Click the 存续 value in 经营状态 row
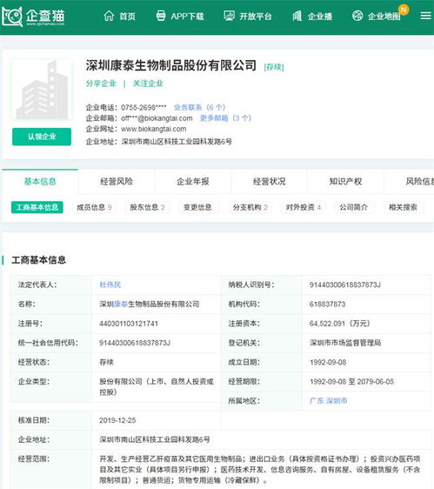Image resolution: width=434 pixels, height=489 pixels. (106, 362)
